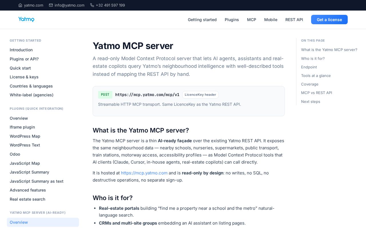Open the Advanced features page
This screenshot has height=228, width=366.
28,190
